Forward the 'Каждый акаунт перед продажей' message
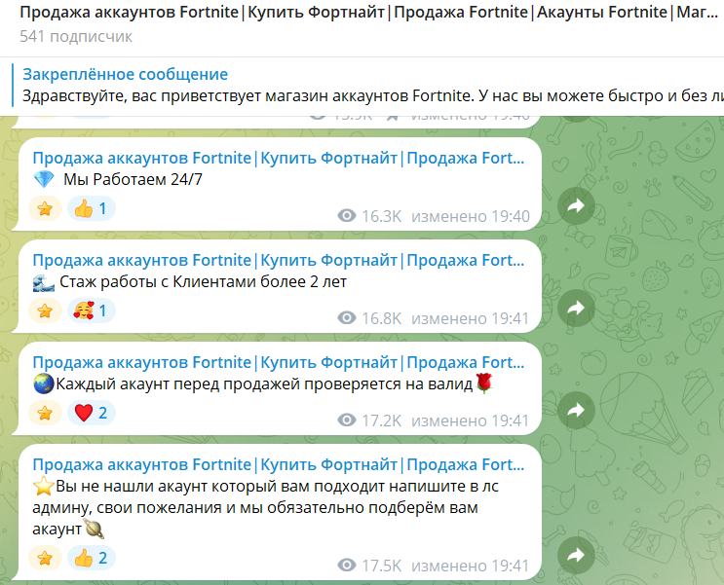Viewport: 724px width, 585px height. [x=576, y=410]
